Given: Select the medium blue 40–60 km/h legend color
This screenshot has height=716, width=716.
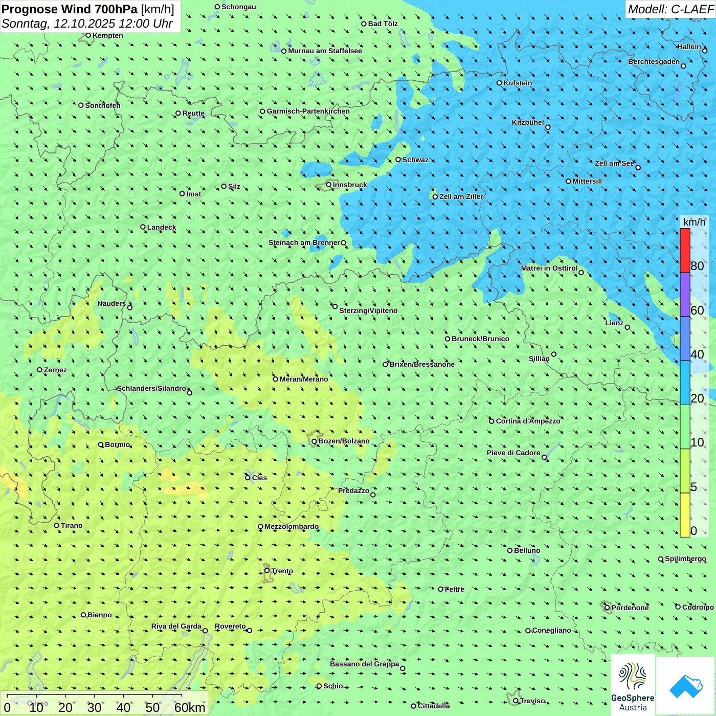Looking at the screenshot, I should [685, 339].
